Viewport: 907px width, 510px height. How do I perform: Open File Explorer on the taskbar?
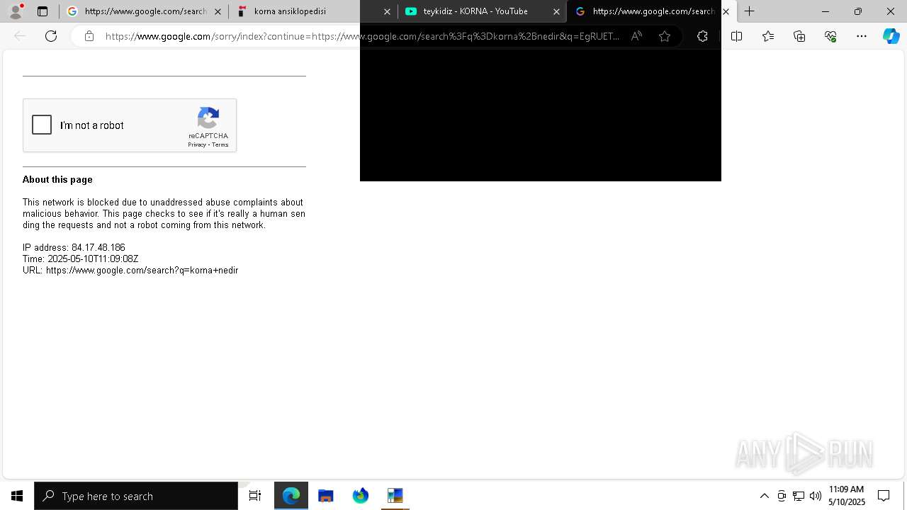coord(326,496)
